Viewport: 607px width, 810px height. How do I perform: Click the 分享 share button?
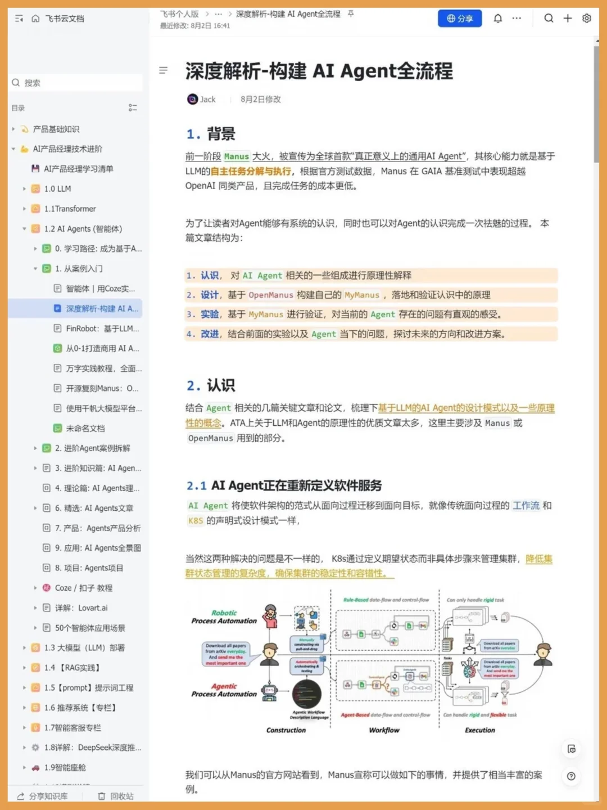click(x=460, y=18)
